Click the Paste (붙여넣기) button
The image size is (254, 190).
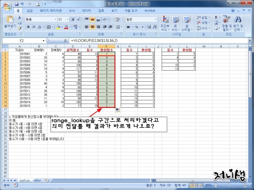coord(10,23)
